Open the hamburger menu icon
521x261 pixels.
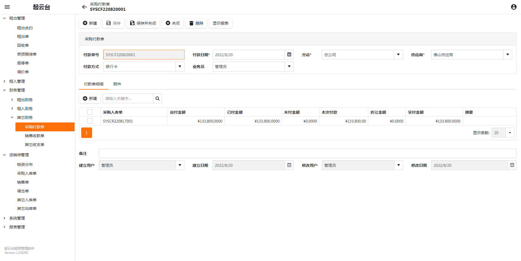7,7
